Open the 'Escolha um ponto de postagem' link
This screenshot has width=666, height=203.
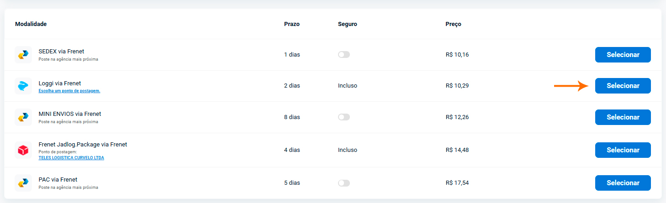[69, 91]
